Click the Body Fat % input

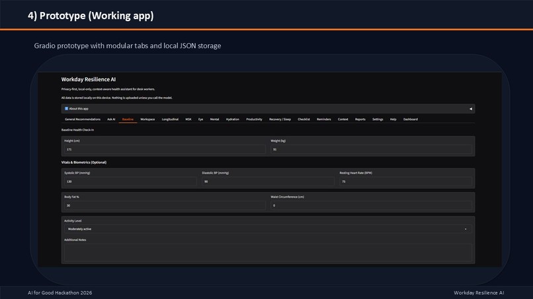(165, 205)
